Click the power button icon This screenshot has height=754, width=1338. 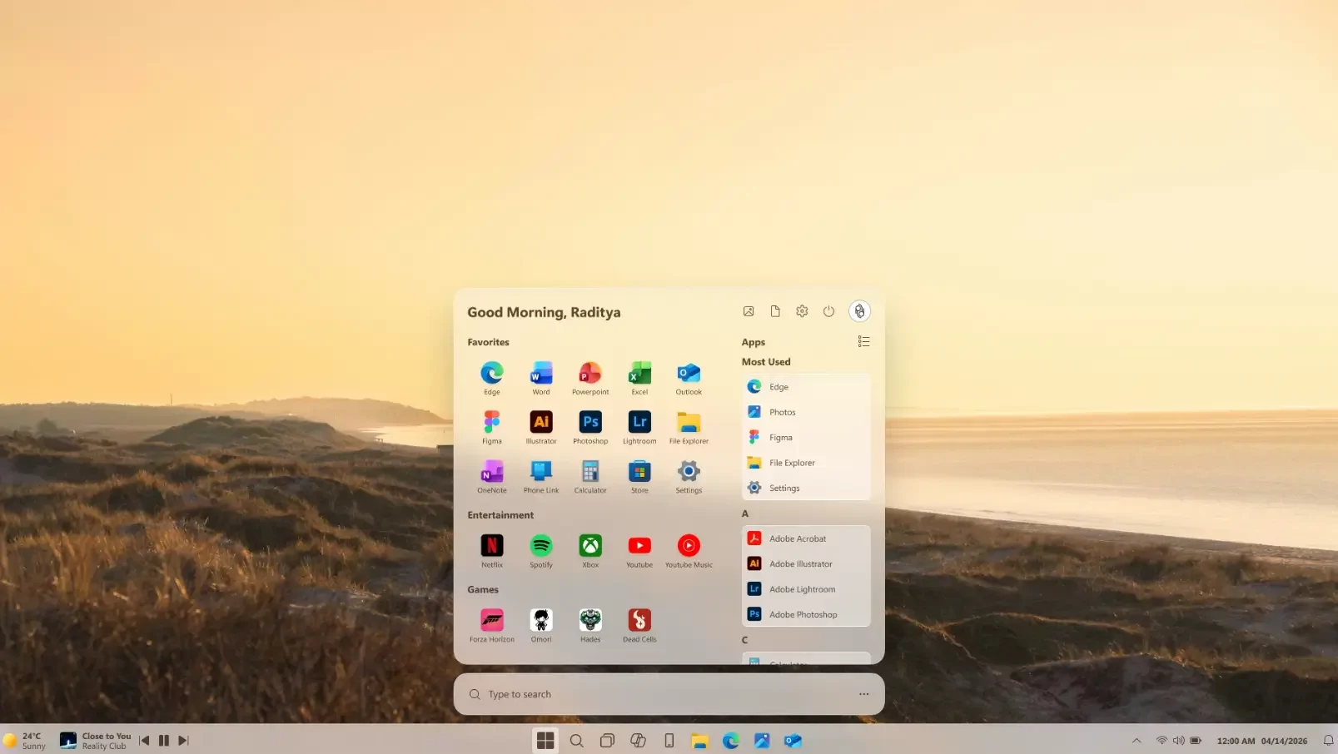point(828,311)
